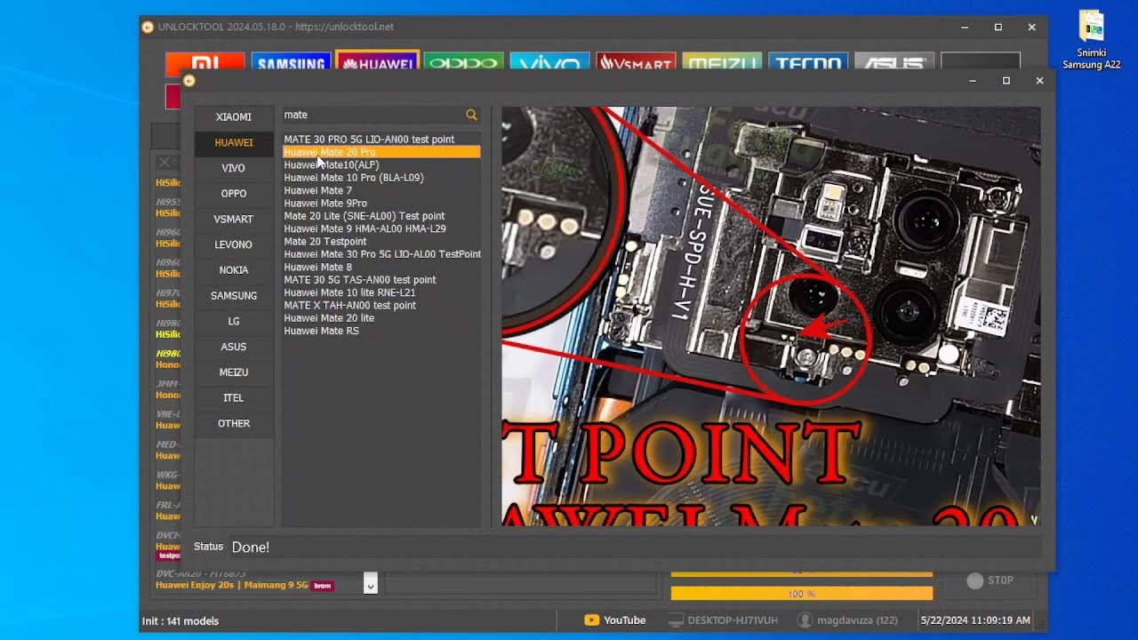Select Mate 20 Lite (SNE-AL00) Test point
Image resolution: width=1138 pixels, height=640 pixels.
click(x=381, y=216)
